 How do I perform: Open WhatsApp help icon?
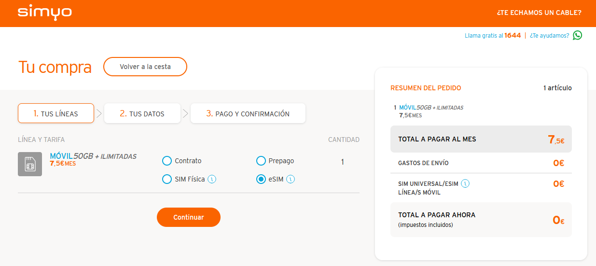[x=577, y=35]
